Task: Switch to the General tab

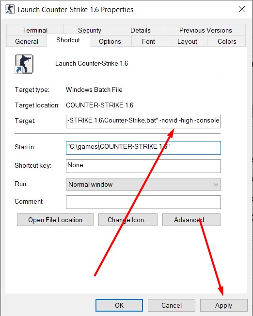Action: [x=27, y=41]
